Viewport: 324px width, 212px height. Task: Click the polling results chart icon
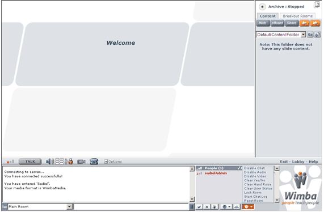click(237, 207)
